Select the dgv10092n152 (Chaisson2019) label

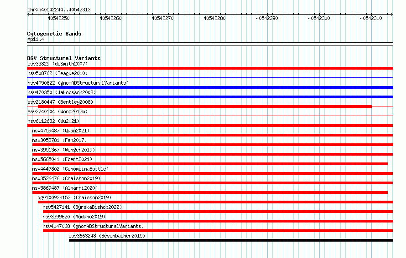74,197
